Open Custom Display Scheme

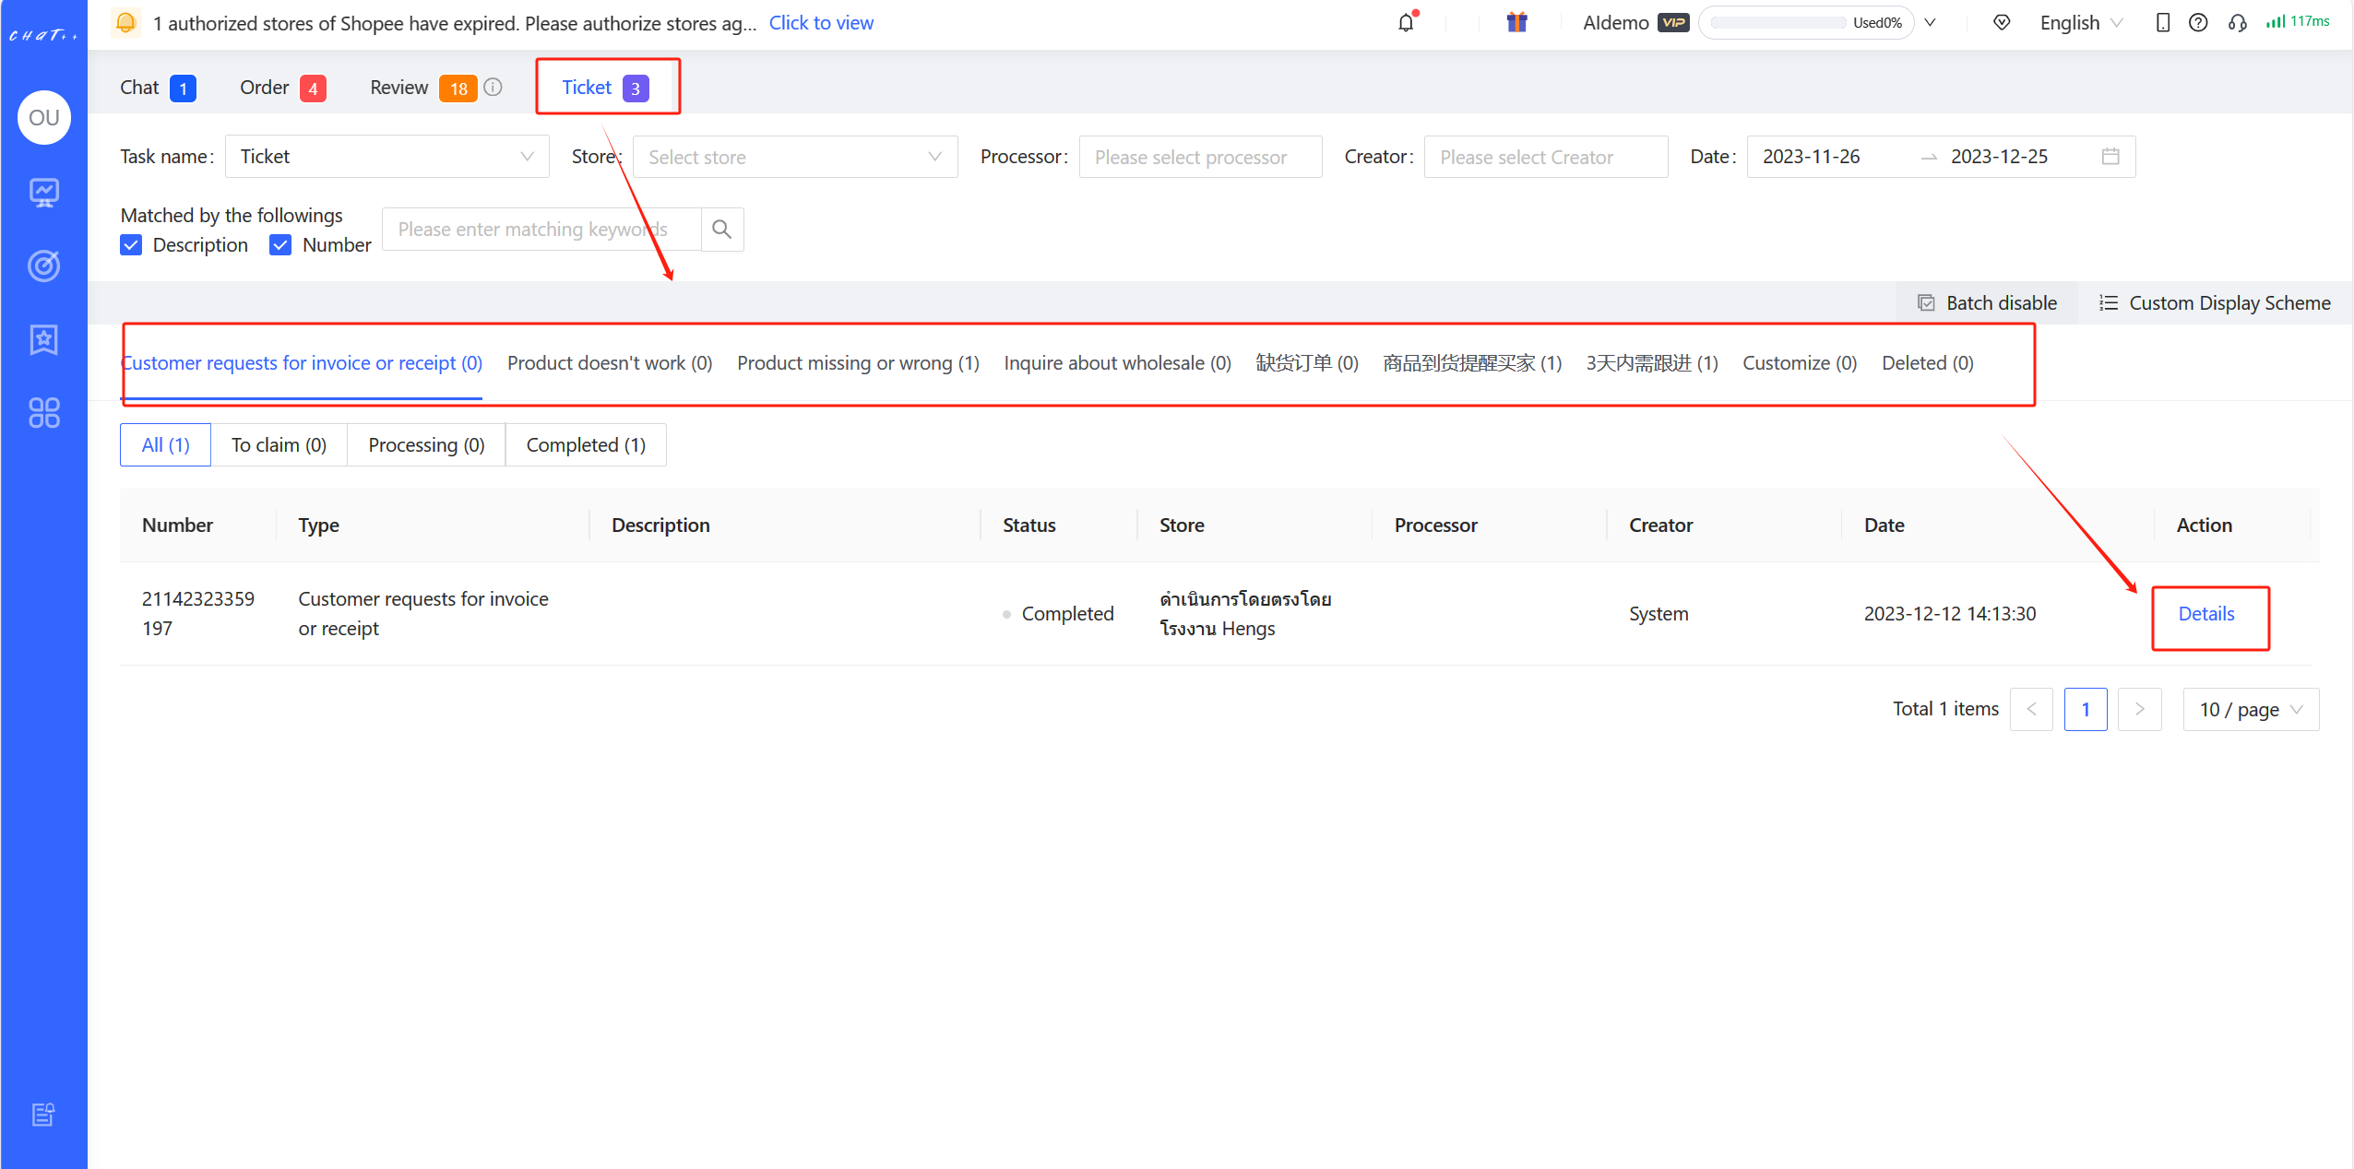(2215, 303)
